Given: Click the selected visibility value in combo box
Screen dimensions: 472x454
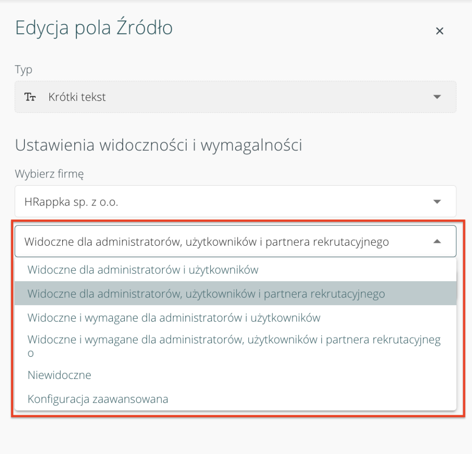Looking at the screenshot, I should (206, 242).
